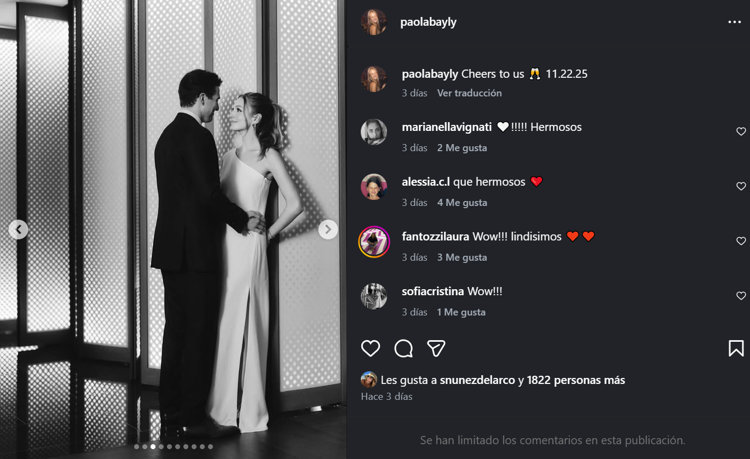Go back with the left carousel arrow
750x459 pixels.
point(18,229)
